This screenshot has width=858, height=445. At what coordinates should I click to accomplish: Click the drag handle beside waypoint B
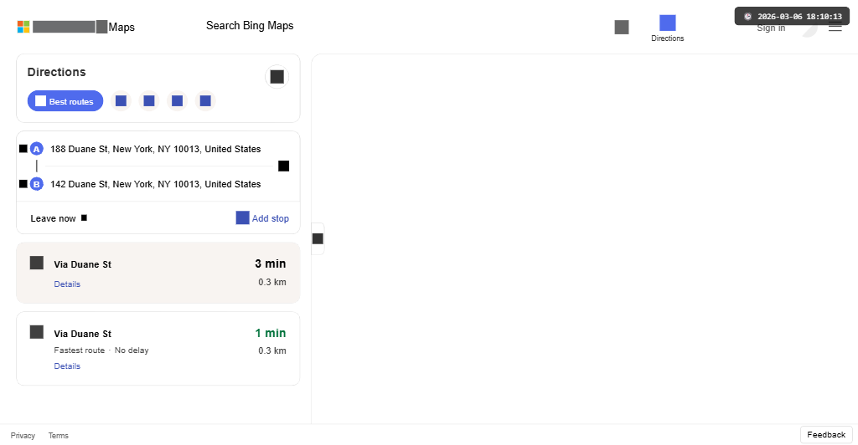click(23, 184)
